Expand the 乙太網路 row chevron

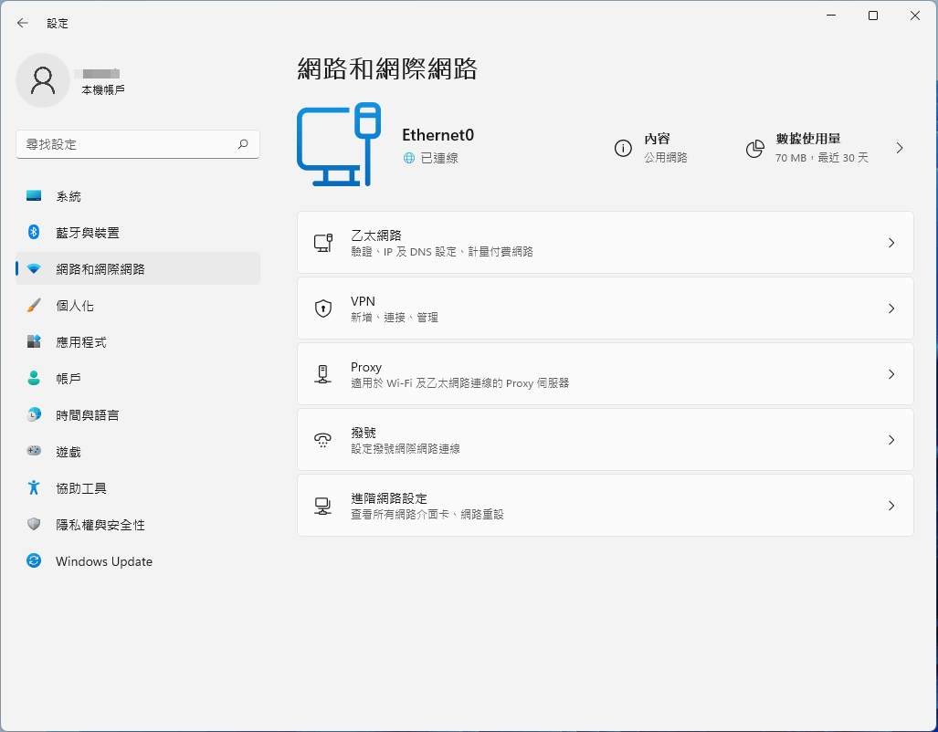pyautogui.click(x=891, y=243)
